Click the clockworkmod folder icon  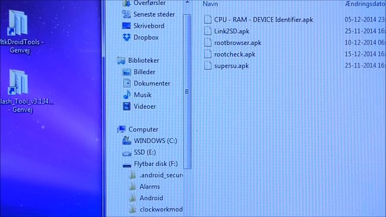pyautogui.click(x=133, y=209)
